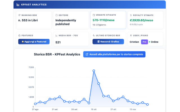The height and width of the screenshot is (112, 180).
Task: Click the Featured star outline icon
Action: pos(19,36)
